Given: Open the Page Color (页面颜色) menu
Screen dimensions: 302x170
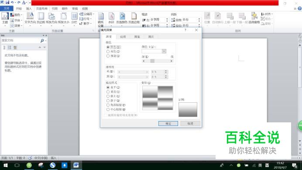Looking at the screenshot, I should (x=122, y=18).
